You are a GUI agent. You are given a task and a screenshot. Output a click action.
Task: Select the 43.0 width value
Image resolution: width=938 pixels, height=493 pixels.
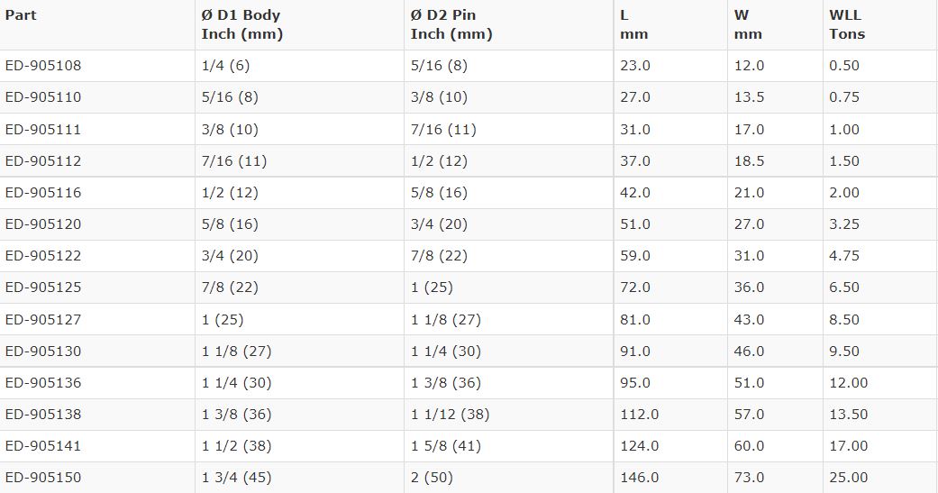(749, 320)
